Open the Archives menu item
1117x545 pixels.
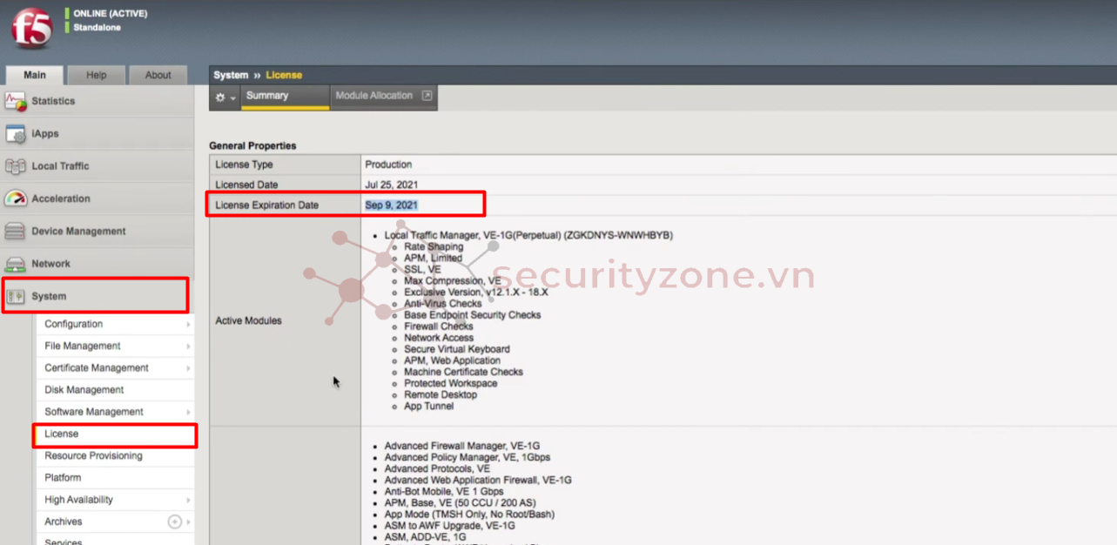coord(64,521)
